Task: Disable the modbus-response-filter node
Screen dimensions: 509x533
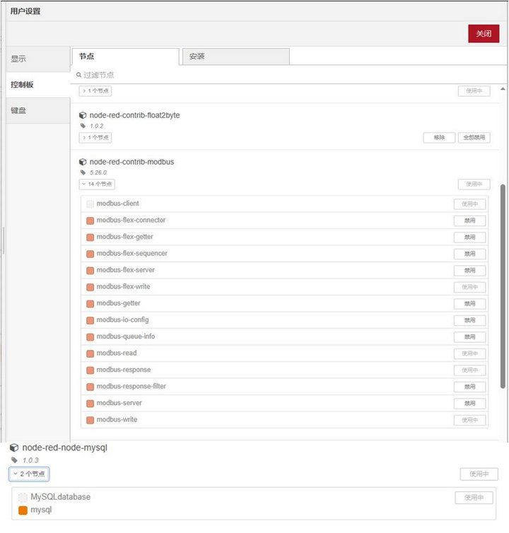Action: (x=469, y=387)
